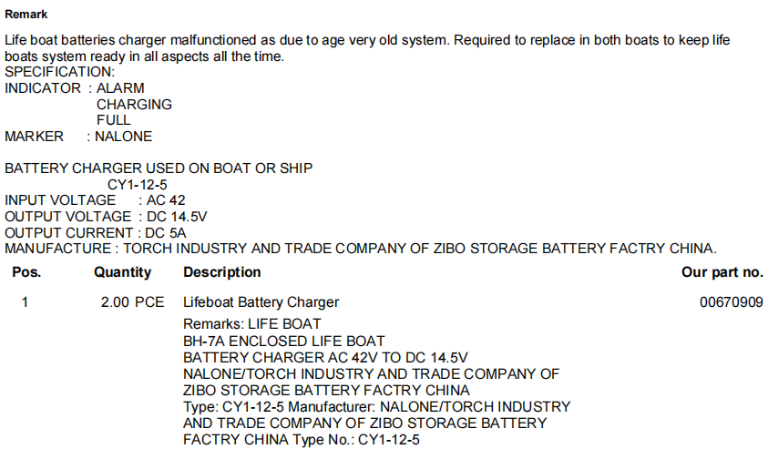The width and height of the screenshot is (768, 449).
Task: Click the SPECIFICATION: label
Action: pyautogui.click(x=60, y=72)
